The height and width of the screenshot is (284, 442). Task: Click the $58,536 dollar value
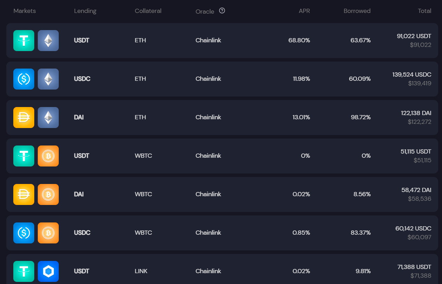[x=420, y=199]
